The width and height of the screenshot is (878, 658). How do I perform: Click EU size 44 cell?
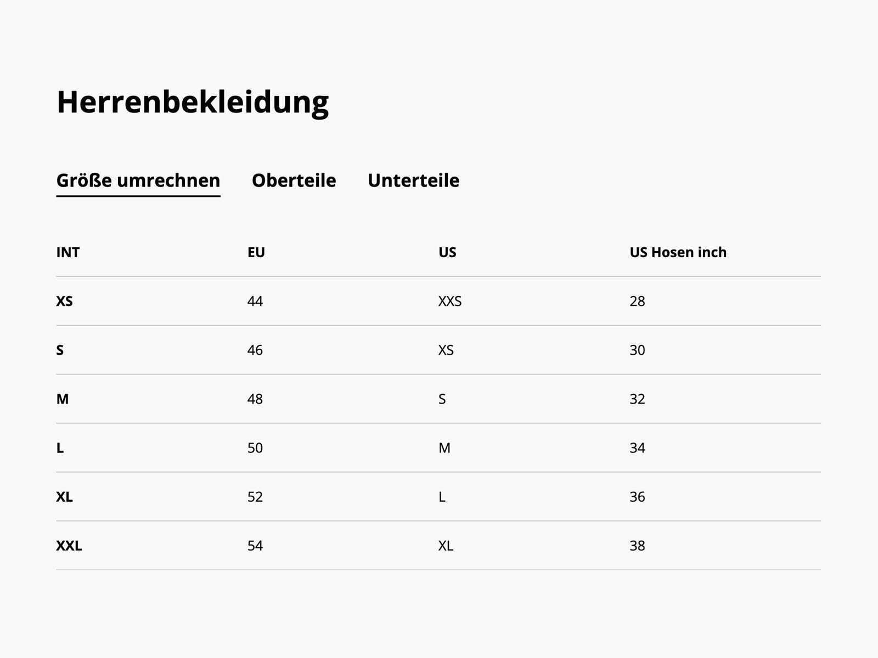pos(255,301)
